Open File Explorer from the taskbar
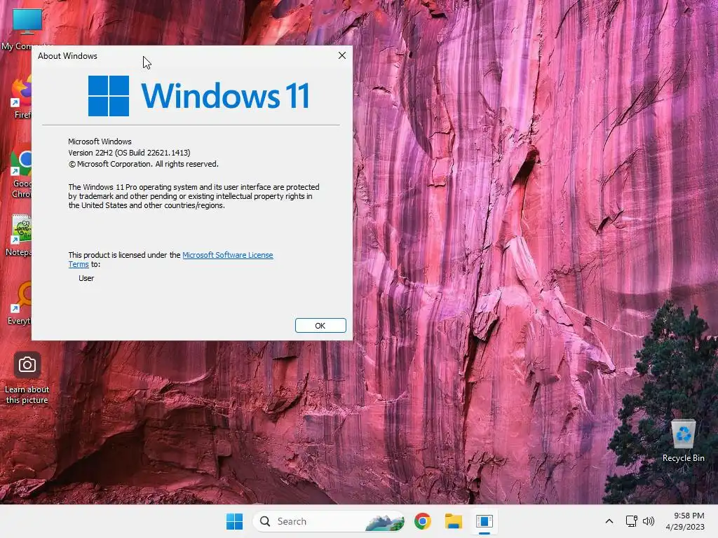The height and width of the screenshot is (538, 718). tap(454, 521)
